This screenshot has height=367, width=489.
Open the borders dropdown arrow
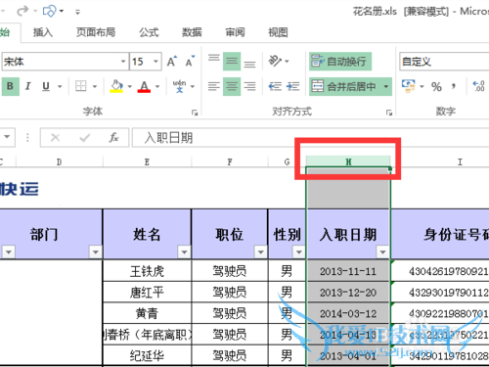[95, 86]
